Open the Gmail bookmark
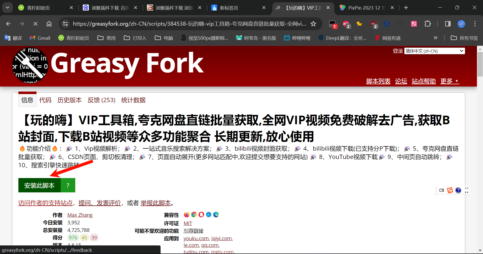 point(40,38)
